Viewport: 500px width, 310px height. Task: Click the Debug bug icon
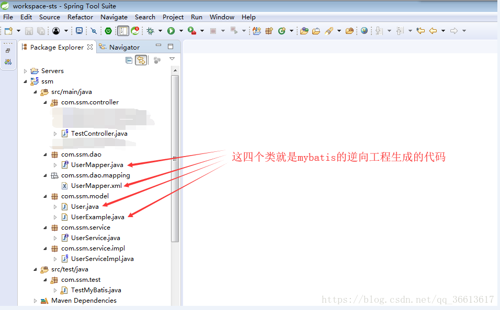[150, 31]
